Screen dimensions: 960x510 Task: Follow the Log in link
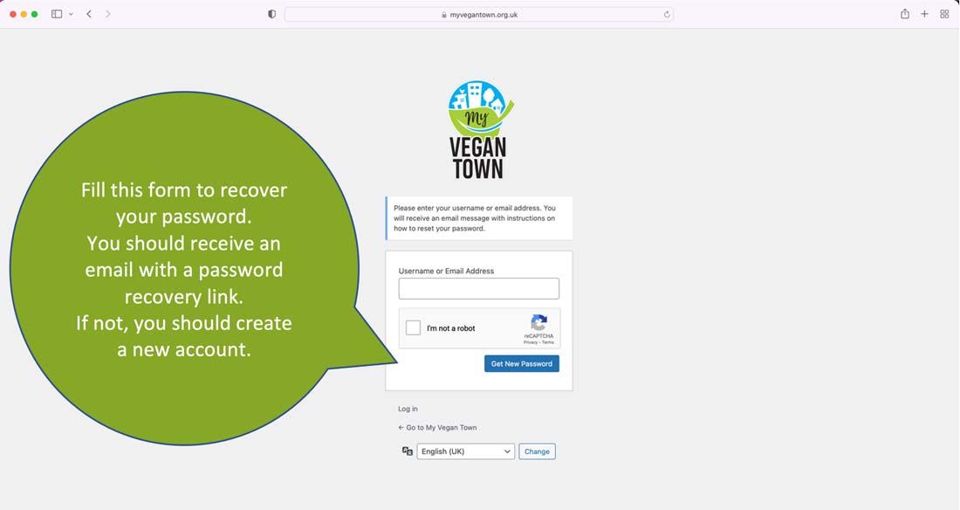click(x=408, y=409)
